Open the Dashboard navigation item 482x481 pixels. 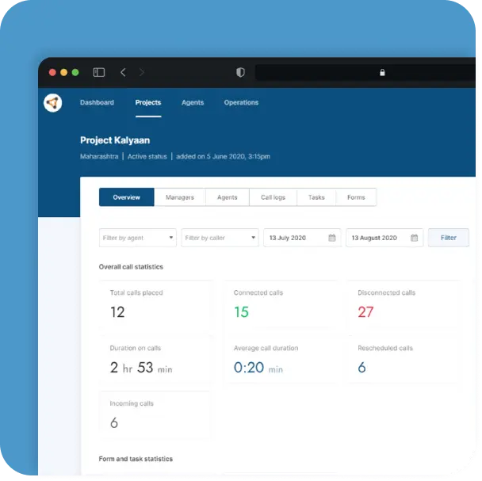(97, 103)
